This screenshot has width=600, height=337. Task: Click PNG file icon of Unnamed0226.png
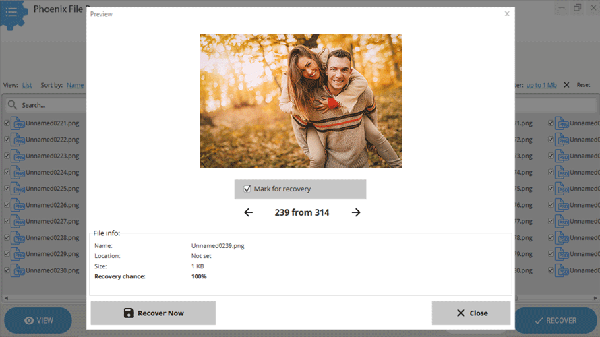pos(18,205)
